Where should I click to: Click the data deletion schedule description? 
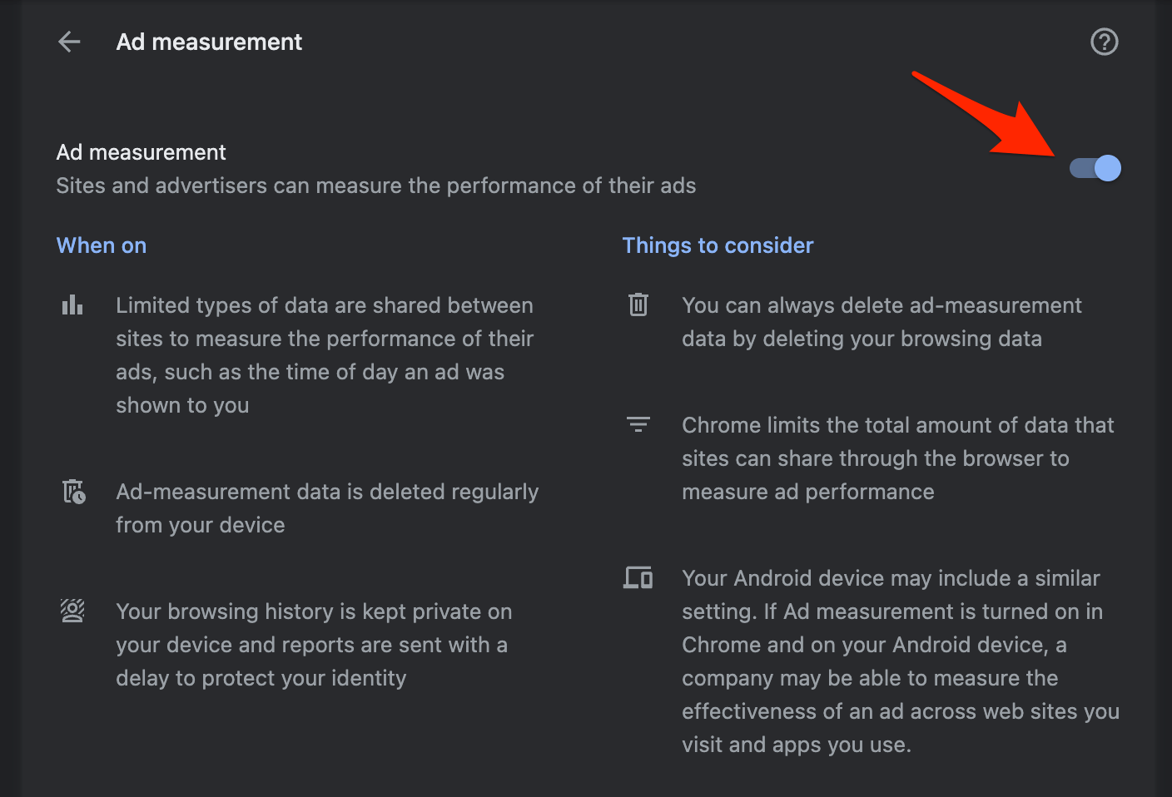click(x=327, y=507)
